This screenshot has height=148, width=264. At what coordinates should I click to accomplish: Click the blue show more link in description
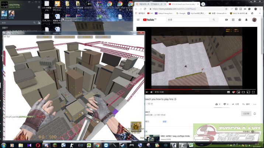[x=164, y=122]
